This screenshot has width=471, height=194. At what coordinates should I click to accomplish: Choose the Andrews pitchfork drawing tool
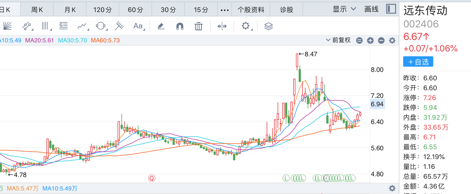119,26
